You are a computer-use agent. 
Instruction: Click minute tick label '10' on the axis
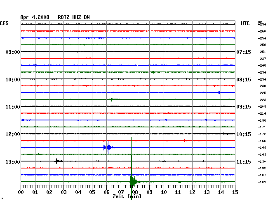click(164, 192)
